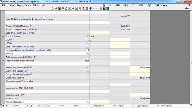Click the calculator toolbar icon
Image resolution: width=192 pixels, height=108 pixels.
[76, 8]
